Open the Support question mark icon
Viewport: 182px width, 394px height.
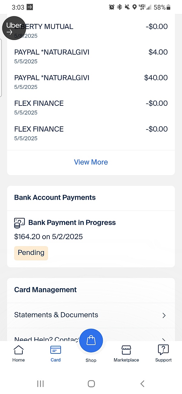[163, 350]
